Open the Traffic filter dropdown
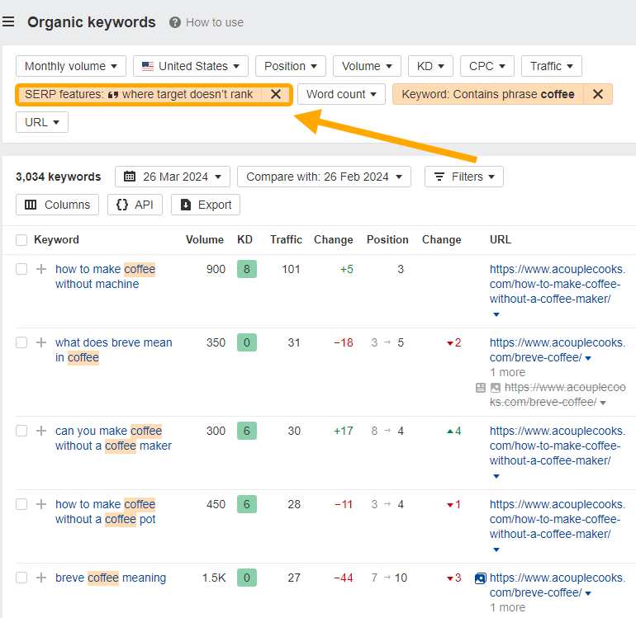 tap(551, 66)
